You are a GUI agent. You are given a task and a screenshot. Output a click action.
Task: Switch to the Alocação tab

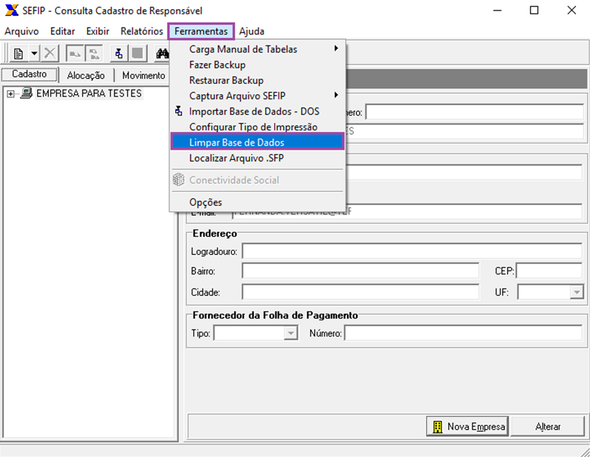(x=86, y=76)
